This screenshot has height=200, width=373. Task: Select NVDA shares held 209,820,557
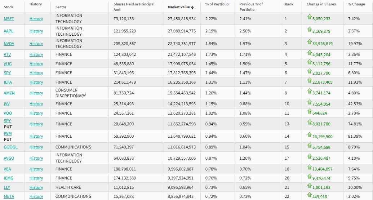coord(125,44)
